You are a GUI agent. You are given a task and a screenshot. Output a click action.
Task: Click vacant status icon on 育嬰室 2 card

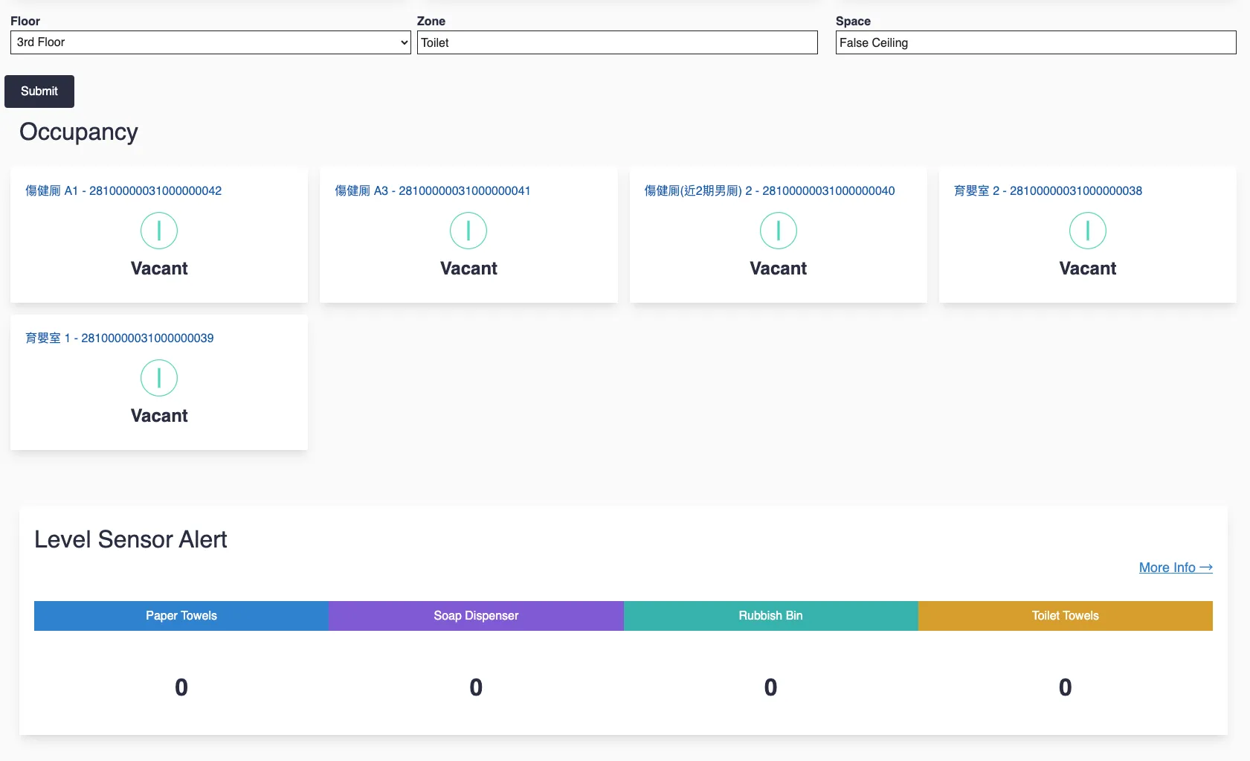[1088, 231]
